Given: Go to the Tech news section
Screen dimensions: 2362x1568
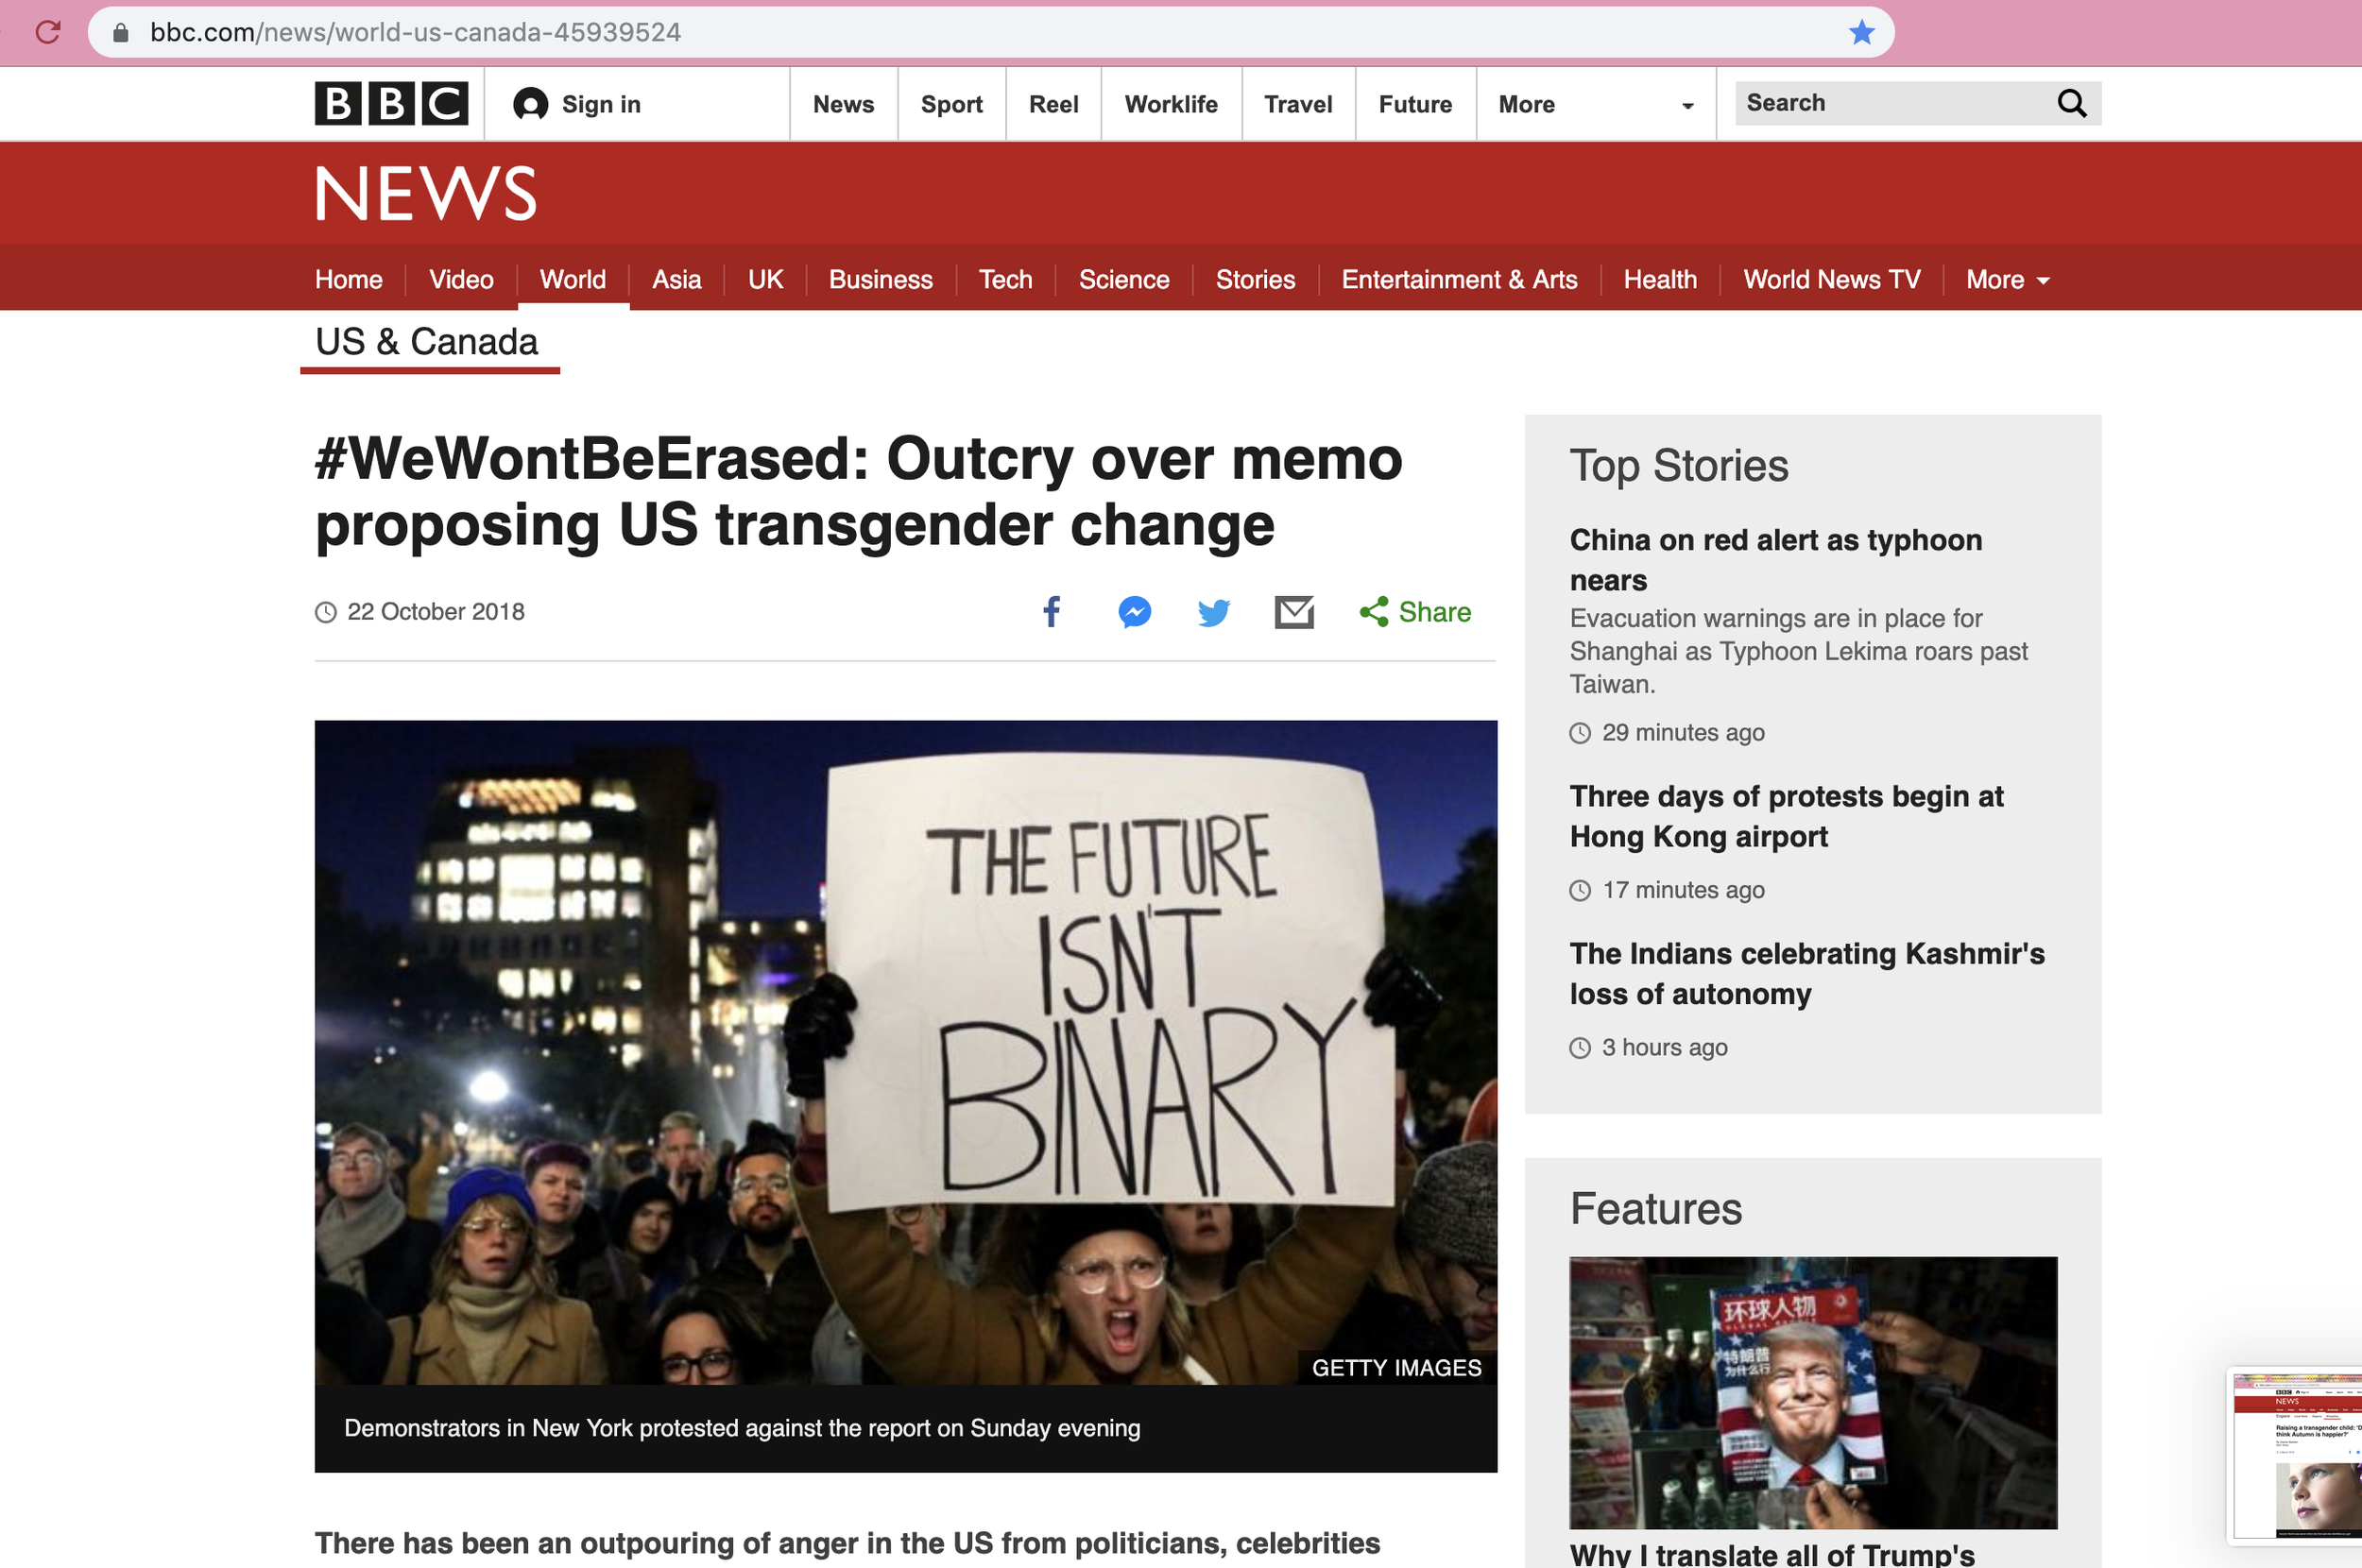Looking at the screenshot, I should click(x=1005, y=279).
